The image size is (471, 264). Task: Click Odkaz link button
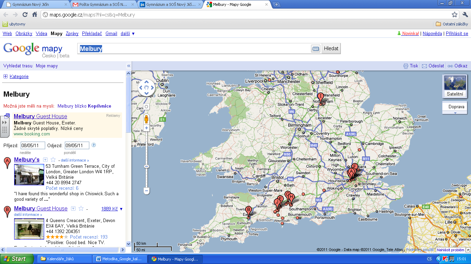(x=458, y=66)
